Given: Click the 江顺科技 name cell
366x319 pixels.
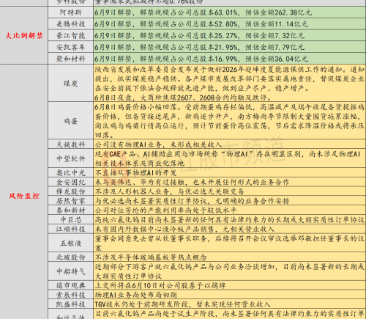Looking at the screenshot, I should pyautogui.click(x=70, y=229).
